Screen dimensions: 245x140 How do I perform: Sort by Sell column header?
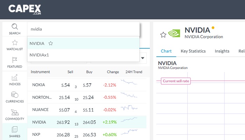(x=70, y=72)
